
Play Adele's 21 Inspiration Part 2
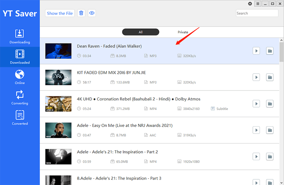[256, 156]
